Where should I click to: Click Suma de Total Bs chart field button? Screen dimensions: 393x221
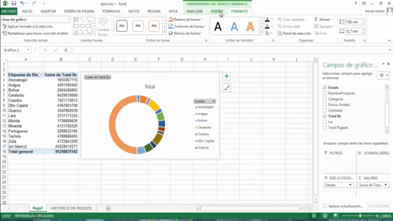click(x=98, y=77)
